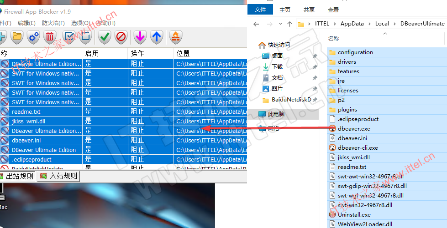This screenshot has width=447, height=228.
Task: Expand chevron between AppData and Local
Action: coord(370,24)
